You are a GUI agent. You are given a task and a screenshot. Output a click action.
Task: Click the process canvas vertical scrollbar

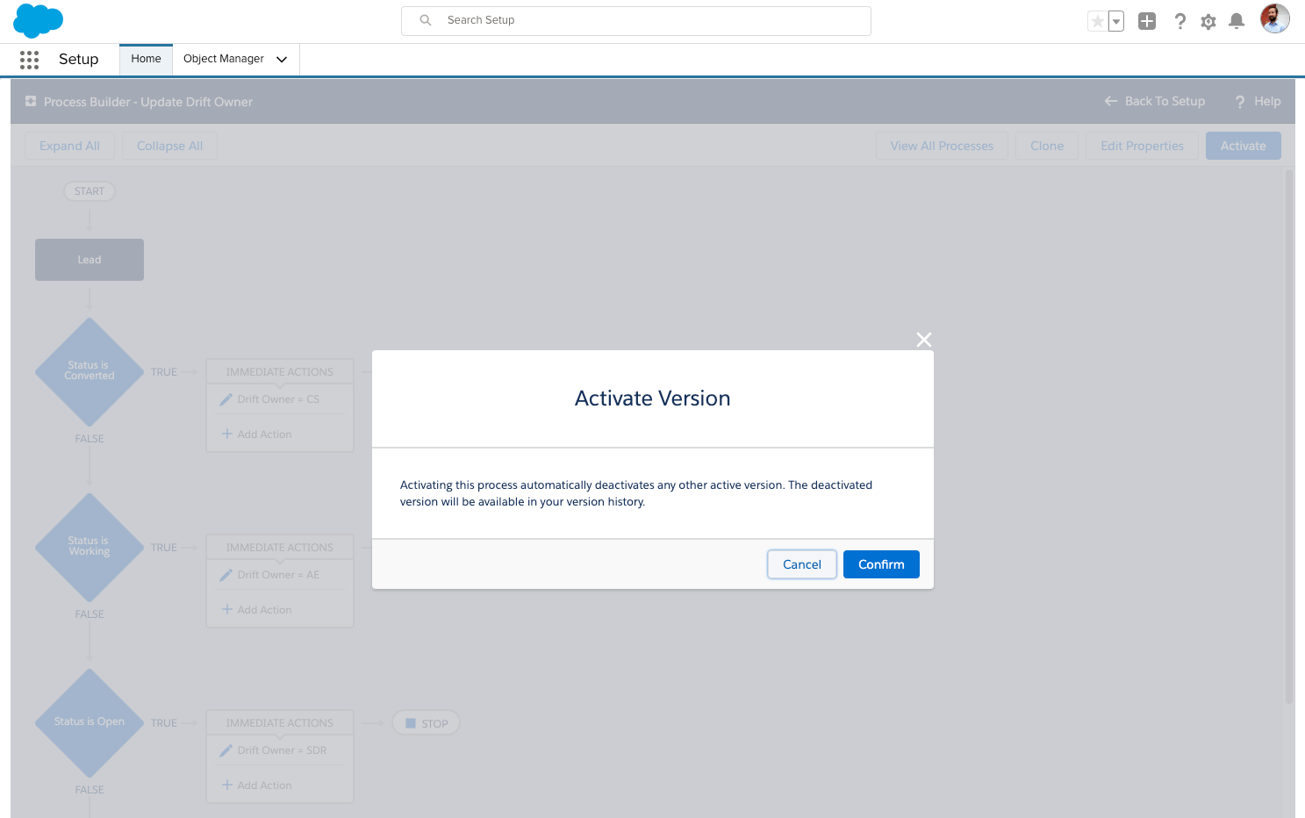pyautogui.click(x=1289, y=436)
